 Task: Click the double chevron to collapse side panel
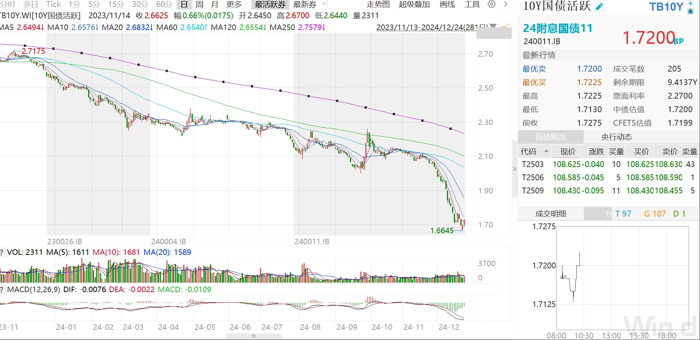pos(515,169)
